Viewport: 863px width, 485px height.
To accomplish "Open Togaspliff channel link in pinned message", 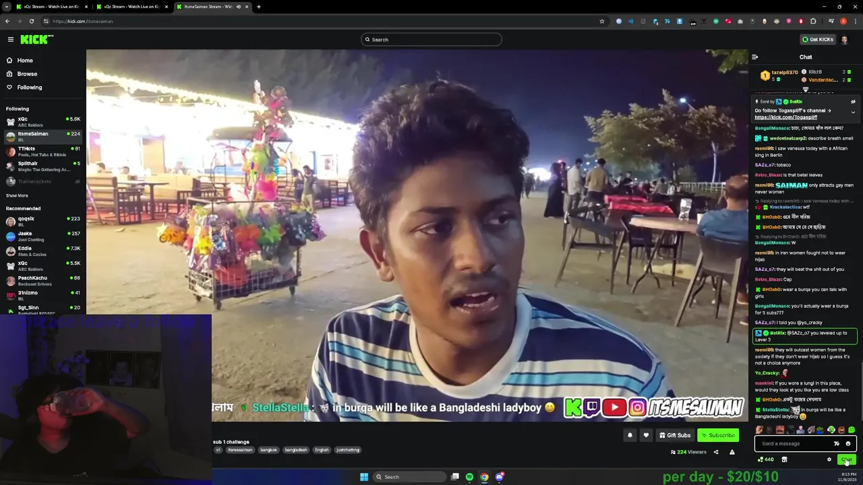I will pyautogui.click(x=785, y=117).
